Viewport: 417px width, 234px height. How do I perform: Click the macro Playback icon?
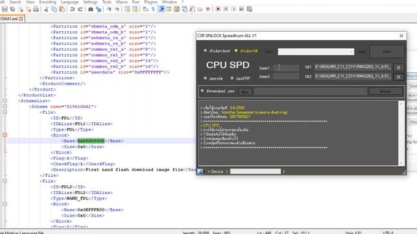tap(233, 9)
